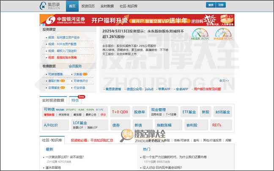The image size is (274, 171).
Task: Open the 指数涨幅 tile
Action: coord(168,125)
